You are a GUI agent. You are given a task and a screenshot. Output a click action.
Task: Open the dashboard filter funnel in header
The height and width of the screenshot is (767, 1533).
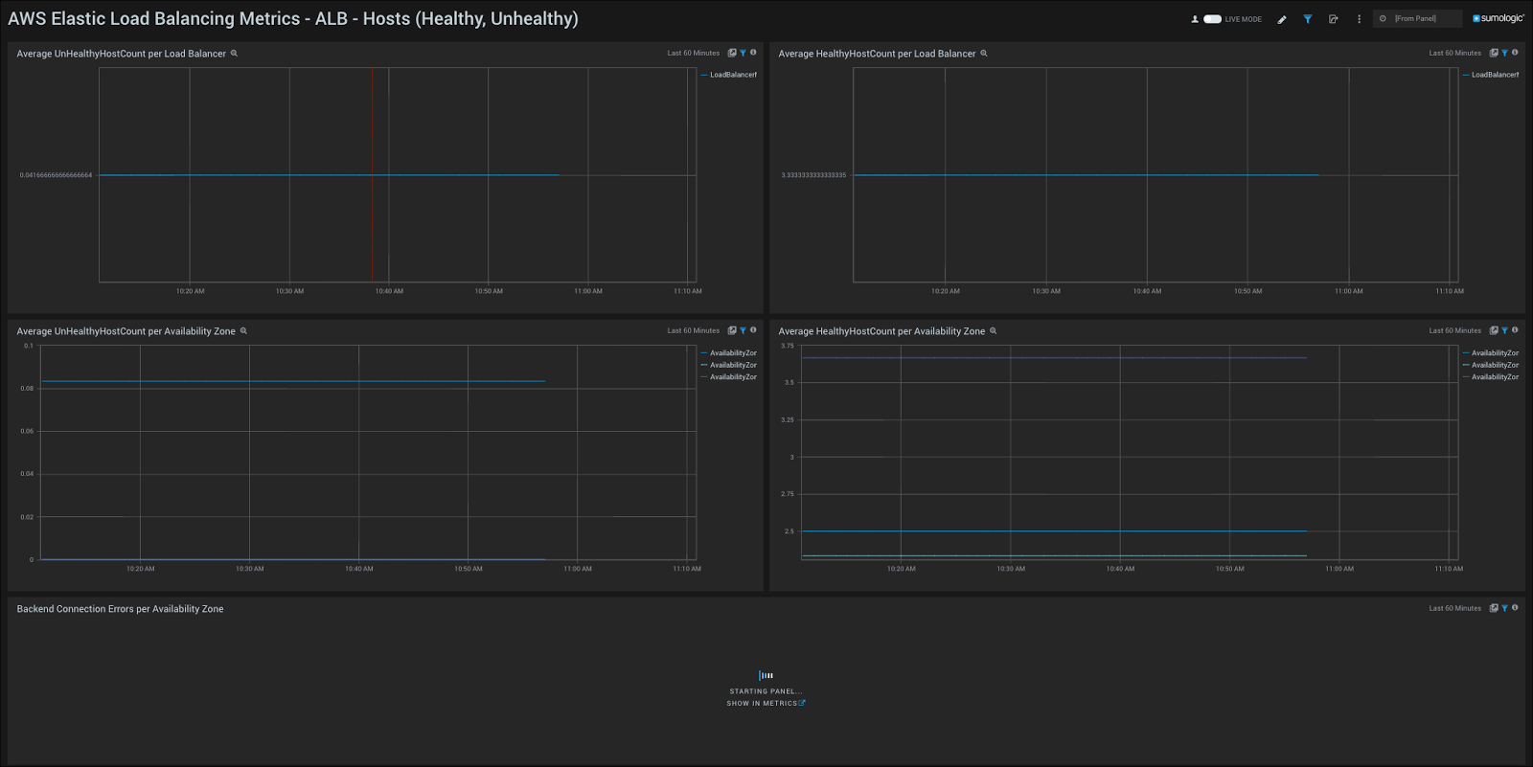click(x=1308, y=19)
